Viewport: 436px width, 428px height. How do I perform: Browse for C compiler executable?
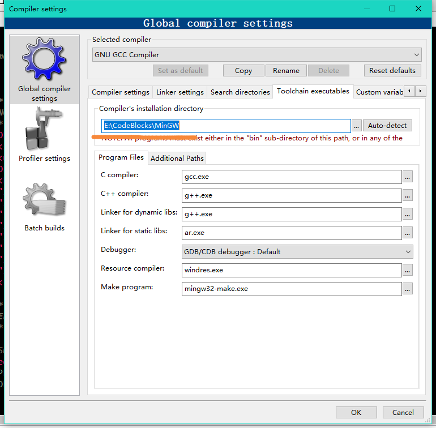407,177
